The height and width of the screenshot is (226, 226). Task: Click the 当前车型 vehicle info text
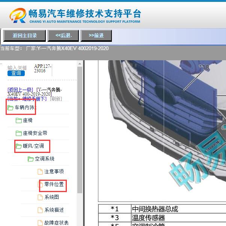54,48
